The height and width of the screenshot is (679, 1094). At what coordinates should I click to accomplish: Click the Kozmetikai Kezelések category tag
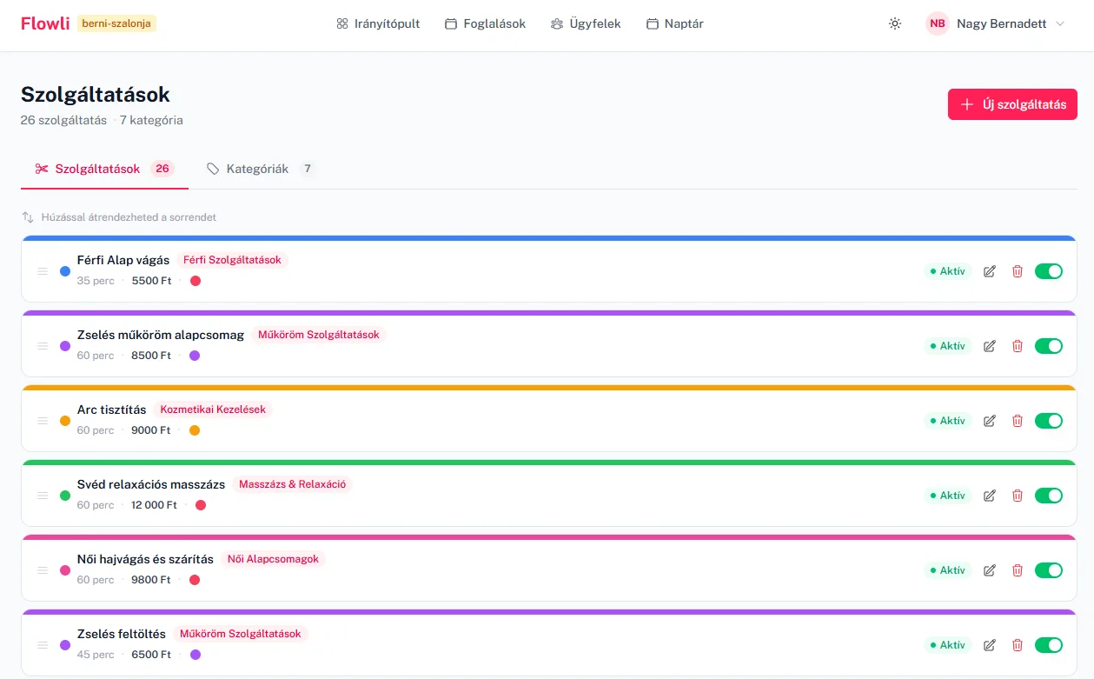[213, 409]
